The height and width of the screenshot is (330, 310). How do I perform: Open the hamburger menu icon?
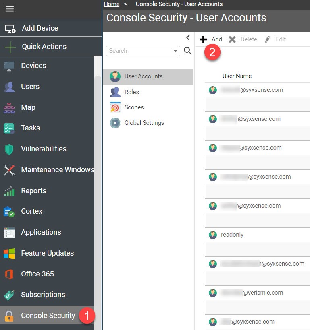point(10,9)
